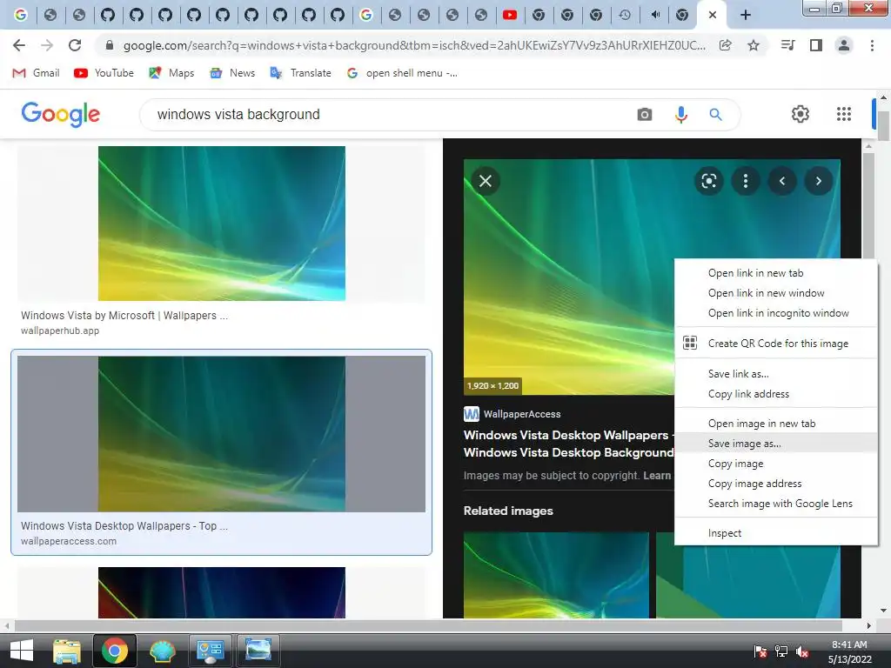This screenshot has height=668, width=891.
Task: Open Windows Vista Desktop Wallpapers title link
Action: 568,444
